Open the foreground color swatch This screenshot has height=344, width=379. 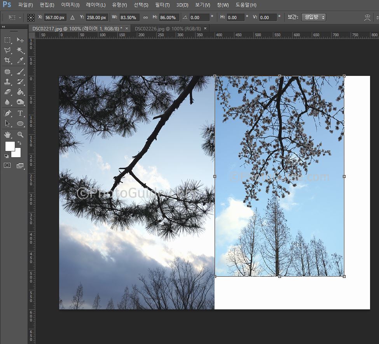click(10, 146)
